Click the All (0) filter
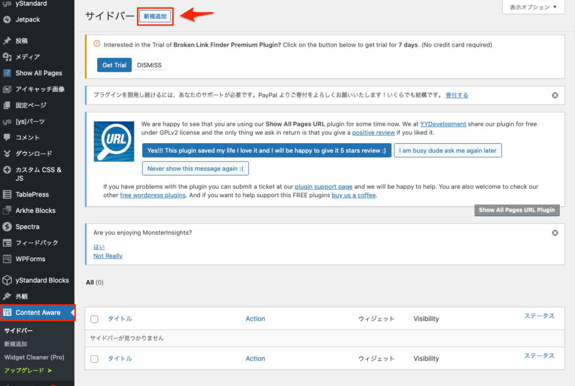 [94, 283]
